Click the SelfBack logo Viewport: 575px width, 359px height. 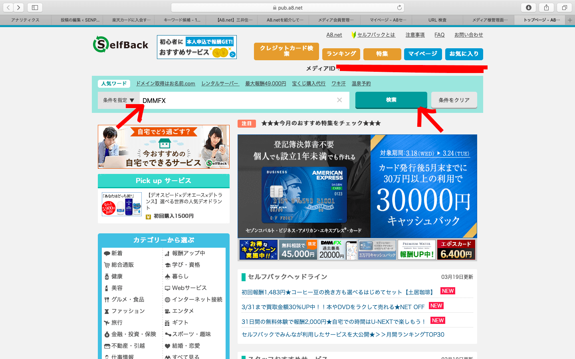click(x=121, y=45)
